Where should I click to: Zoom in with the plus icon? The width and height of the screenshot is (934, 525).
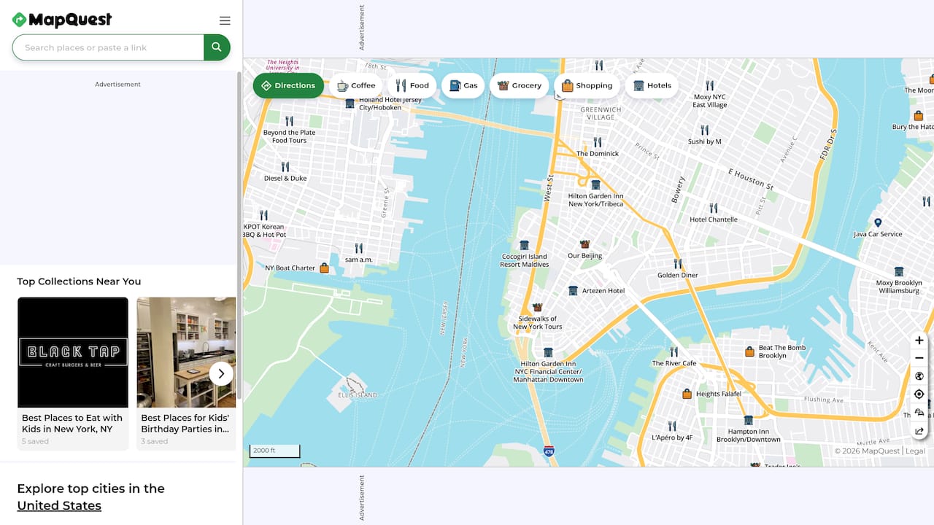coord(919,340)
